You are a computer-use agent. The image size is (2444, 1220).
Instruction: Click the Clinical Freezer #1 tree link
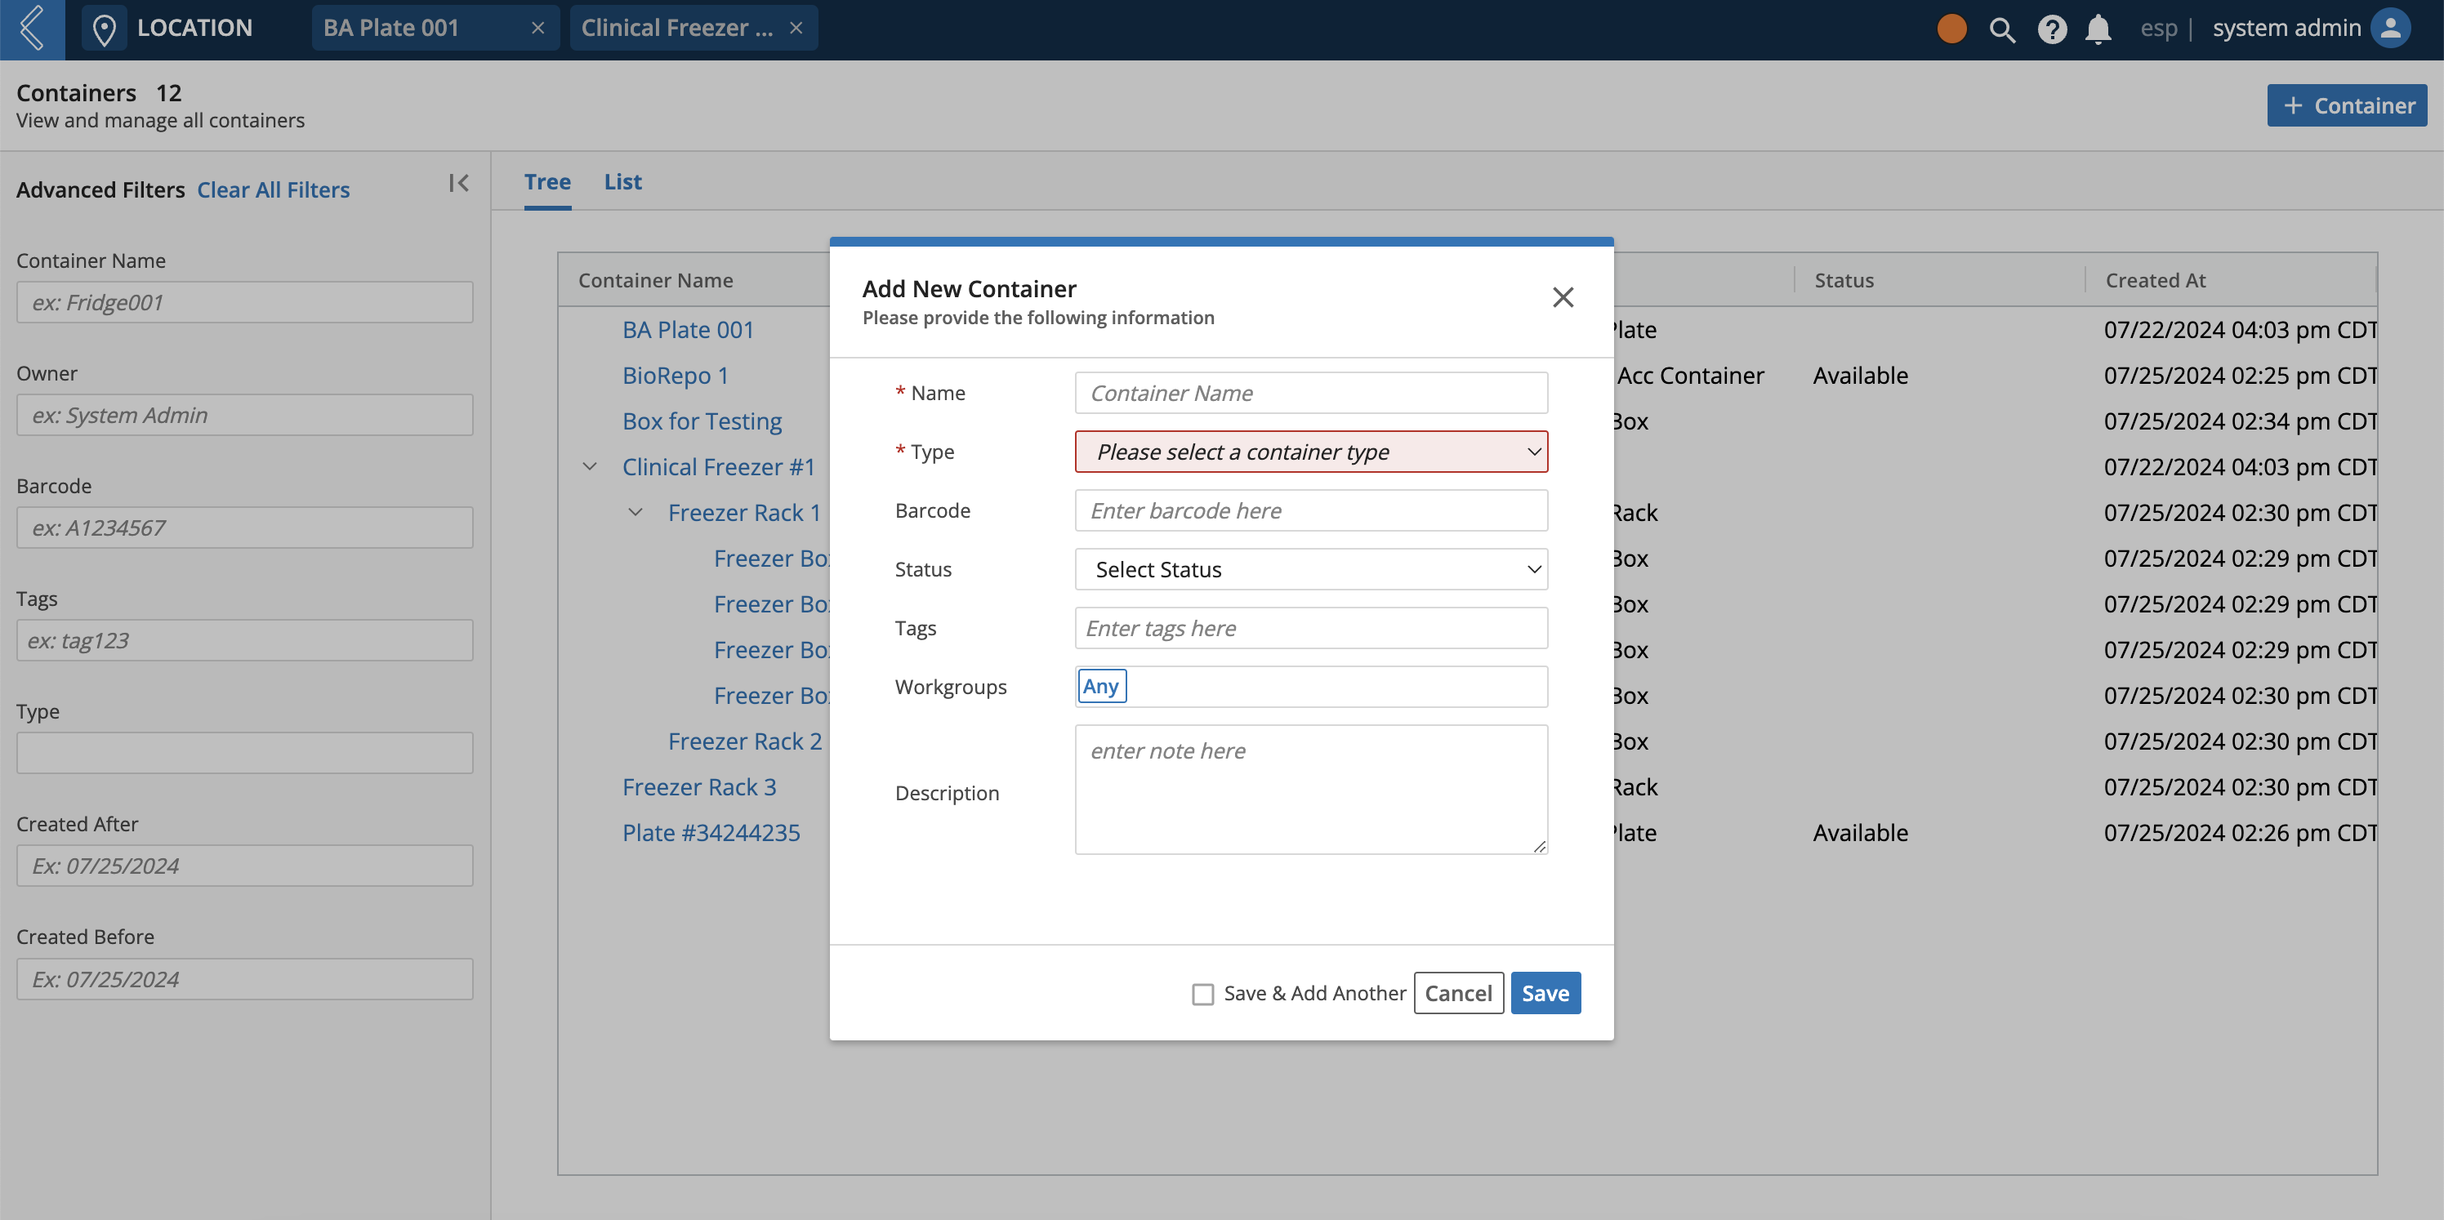coord(718,467)
